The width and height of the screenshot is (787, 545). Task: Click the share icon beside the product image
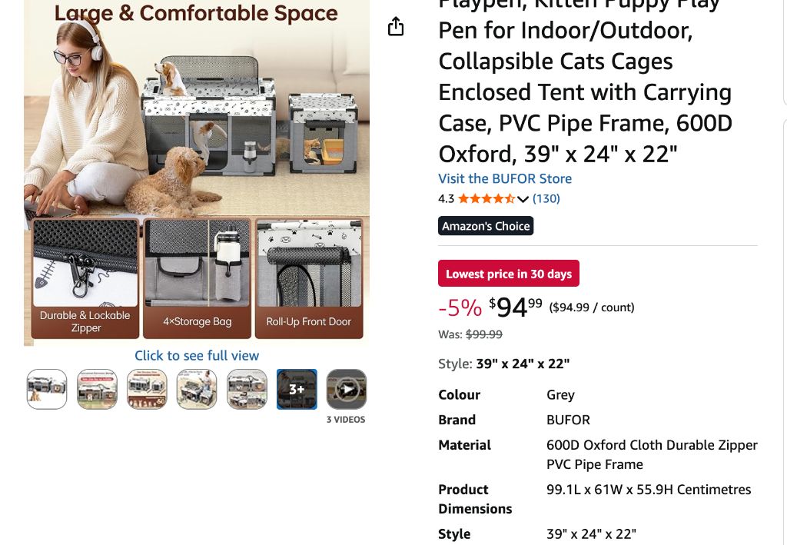(396, 28)
